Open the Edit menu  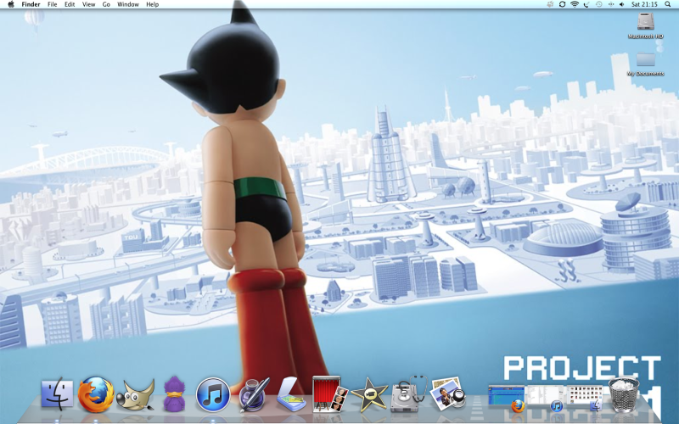tap(70, 4)
